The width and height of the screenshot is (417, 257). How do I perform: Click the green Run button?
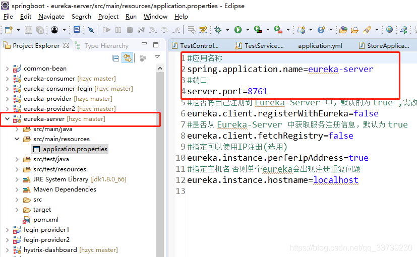(238, 30)
